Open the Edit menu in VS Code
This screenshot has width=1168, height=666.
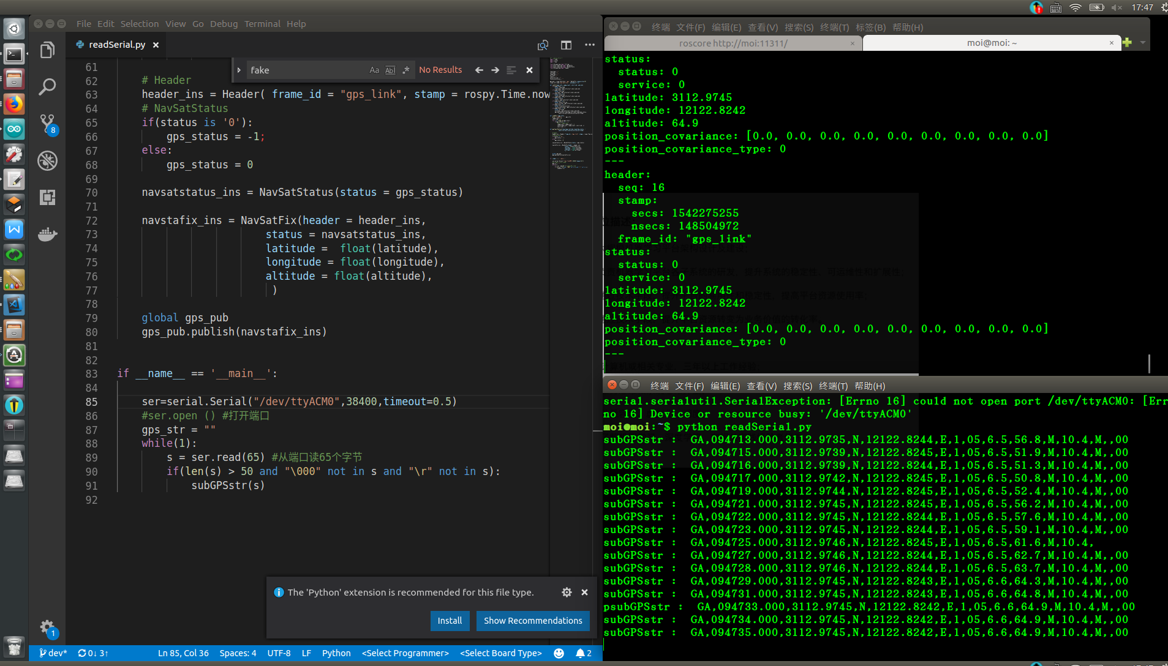(x=106, y=24)
